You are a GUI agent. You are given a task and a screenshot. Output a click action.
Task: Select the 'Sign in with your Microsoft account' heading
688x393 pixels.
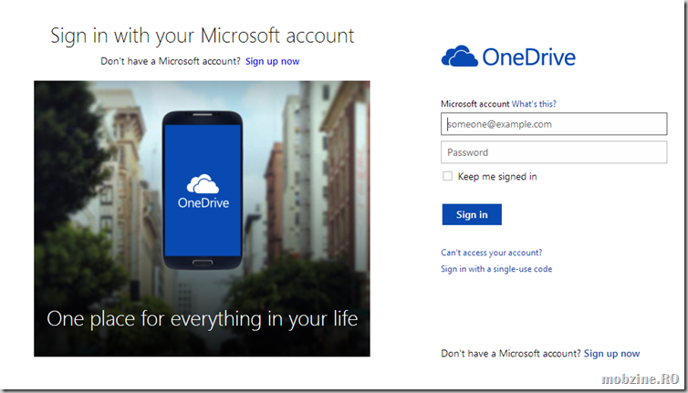point(203,36)
